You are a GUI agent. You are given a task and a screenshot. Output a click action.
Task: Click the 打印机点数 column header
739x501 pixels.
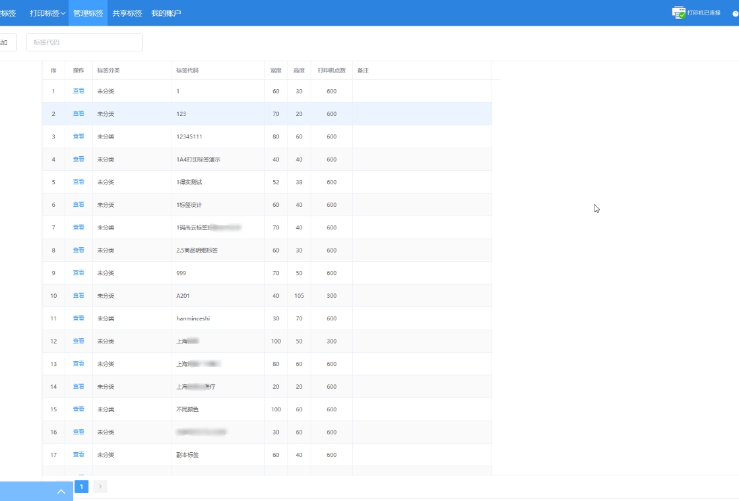(331, 70)
